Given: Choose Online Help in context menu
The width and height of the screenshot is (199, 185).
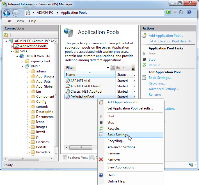Looking at the screenshot, I should point(131,181).
